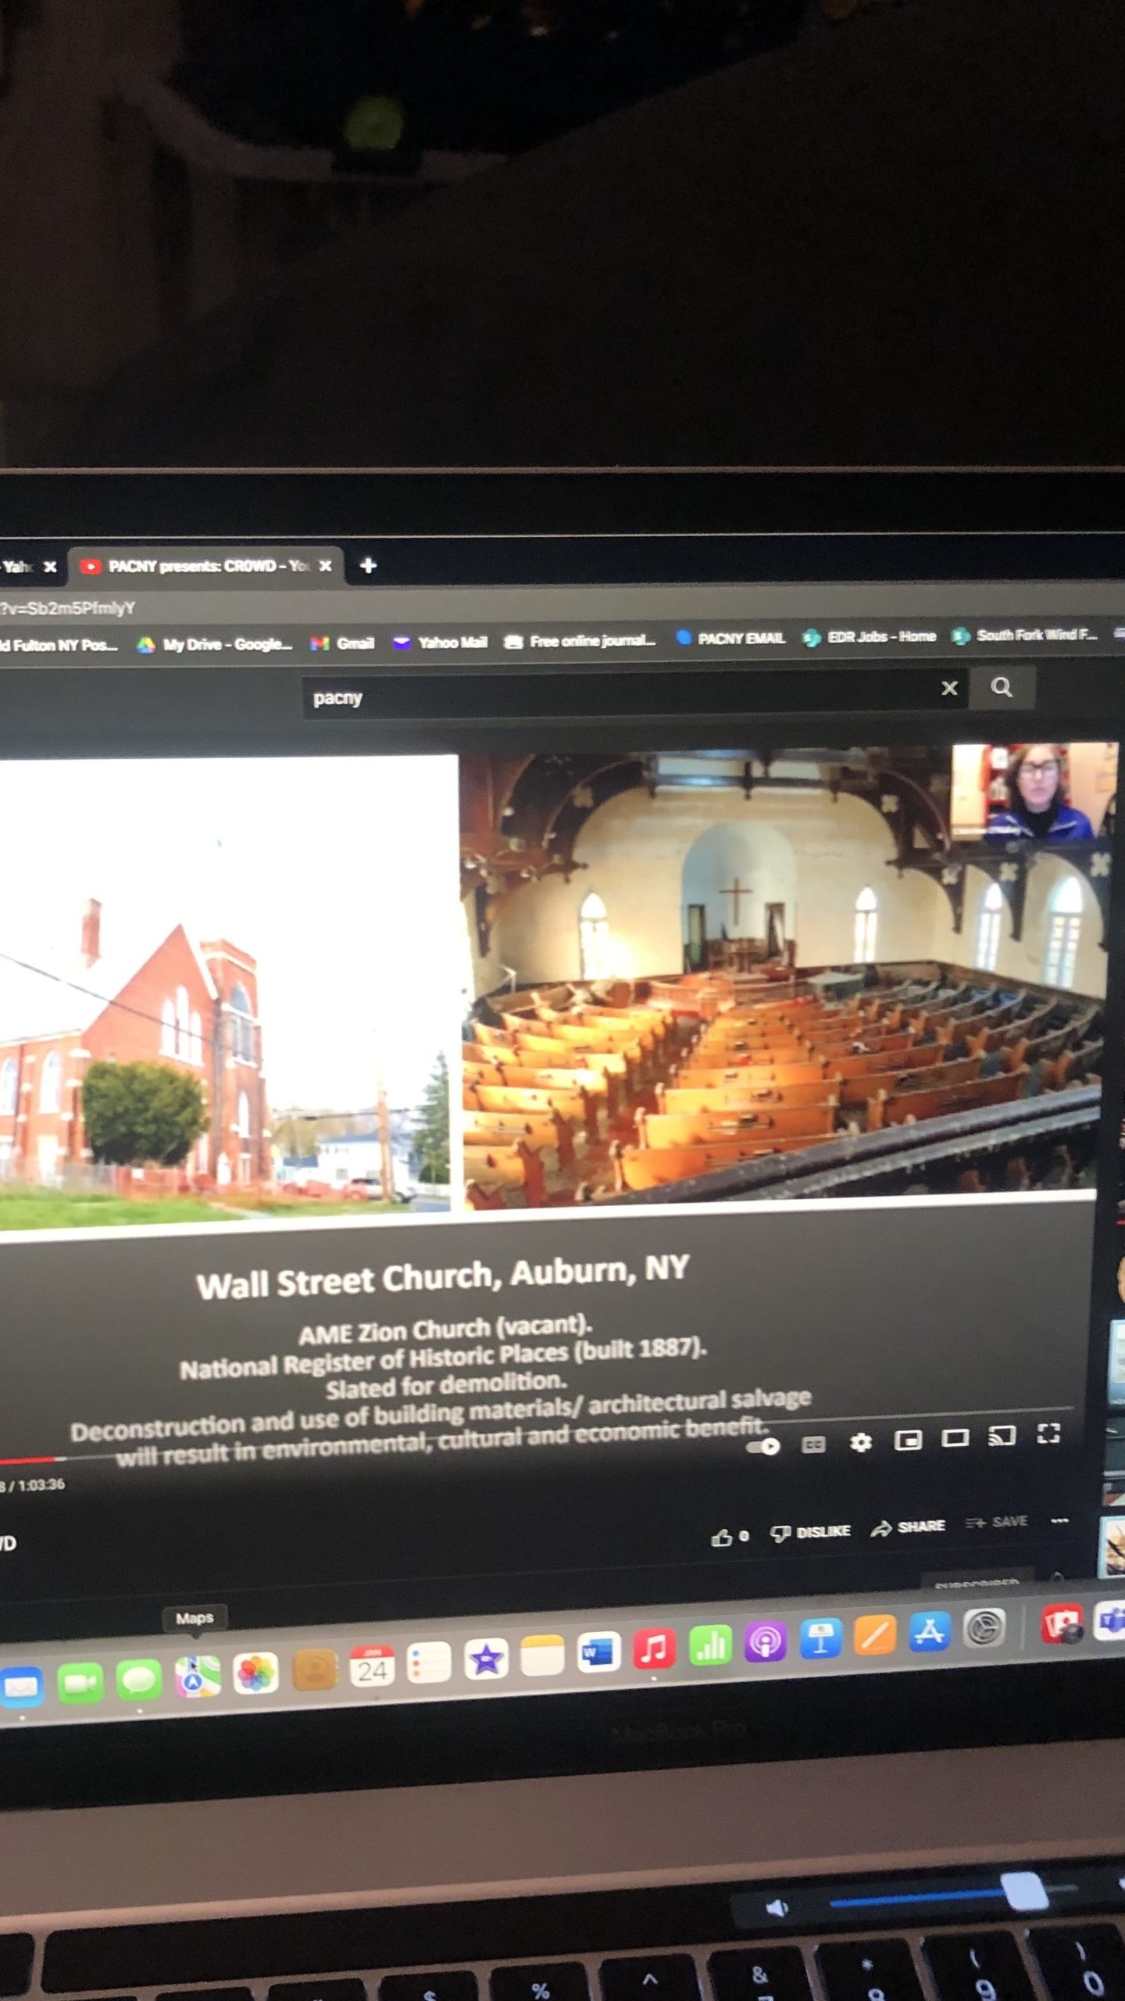The width and height of the screenshot is (1125, 2001).
Task: Open Maps from the Dock
Action: tap(197, 1677)
